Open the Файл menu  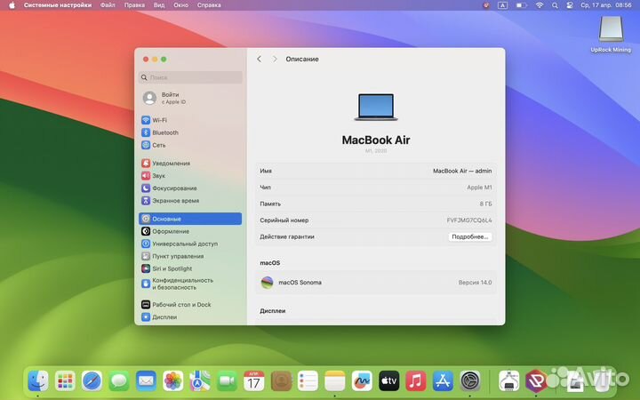point(108,5)
